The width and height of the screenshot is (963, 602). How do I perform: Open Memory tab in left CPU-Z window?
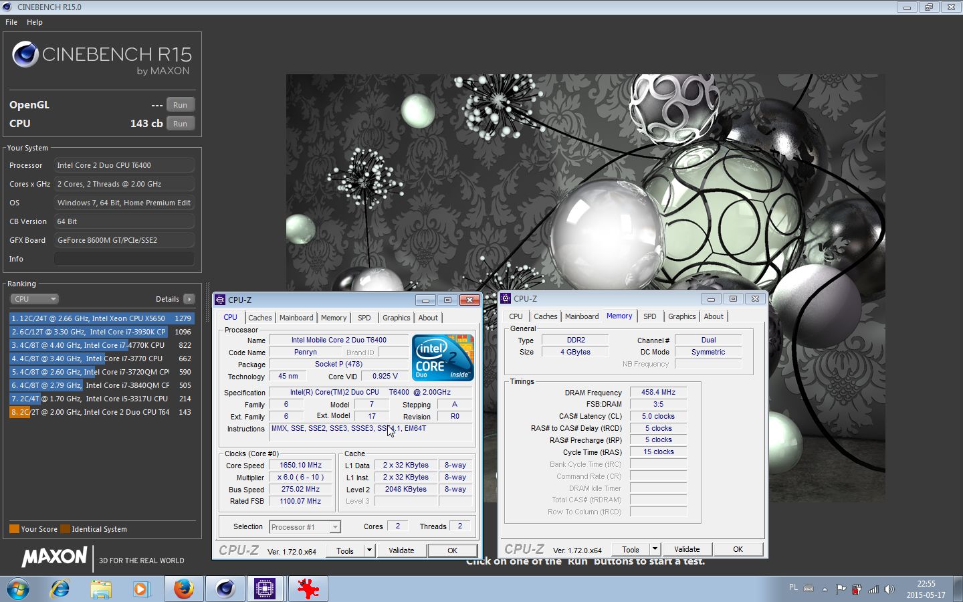point(334,318)
